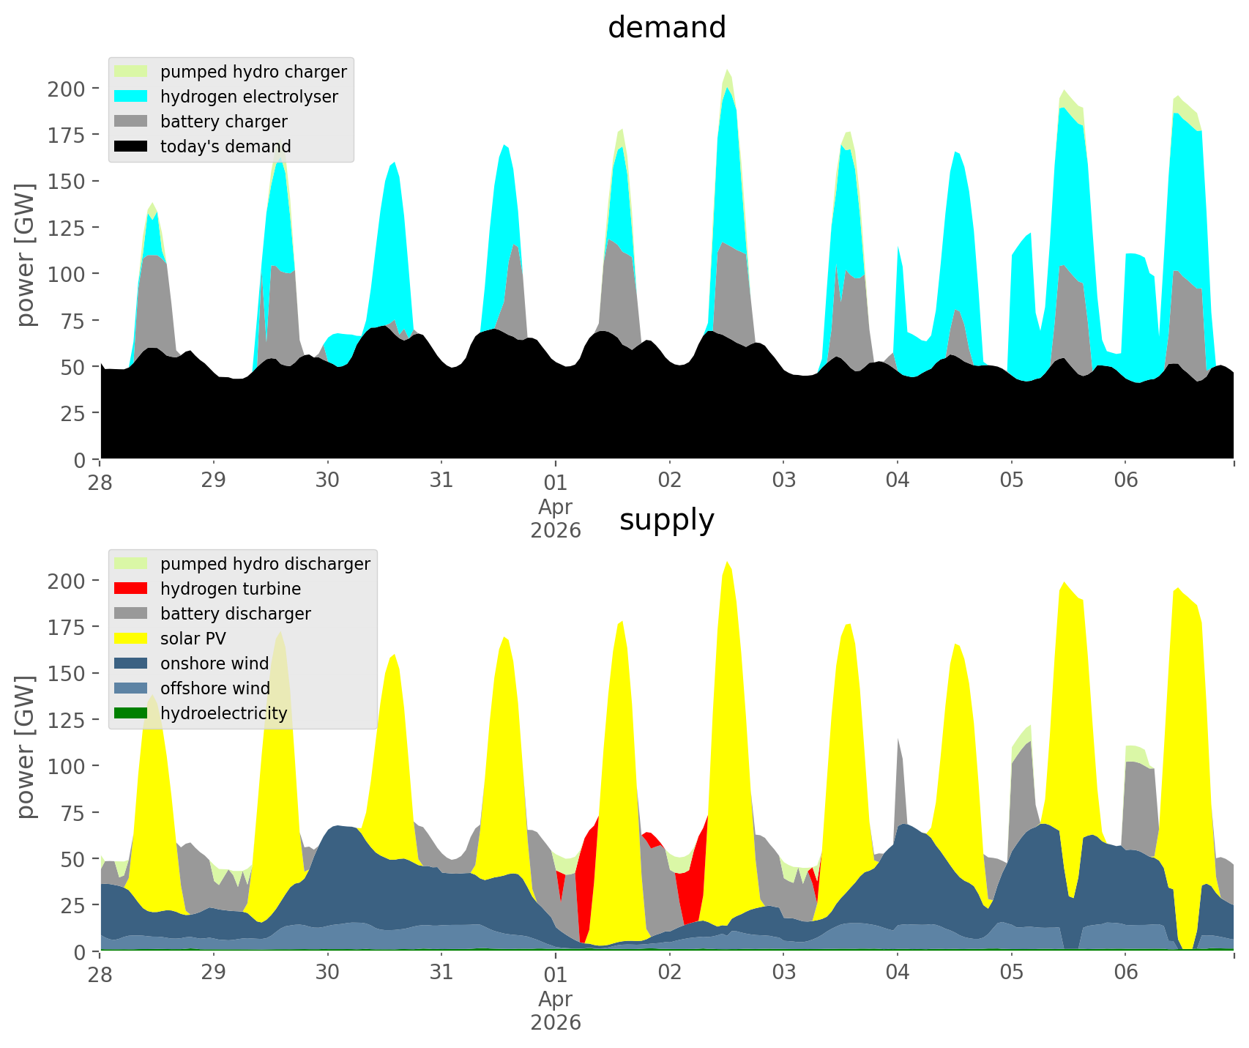The image size is (1249, 1048).
Task: Click the pumped hydro charger legend swatch
Action: [132, 72]
